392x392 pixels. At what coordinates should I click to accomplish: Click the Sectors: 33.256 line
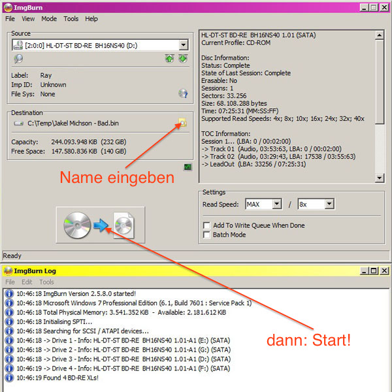pos(223,96)
